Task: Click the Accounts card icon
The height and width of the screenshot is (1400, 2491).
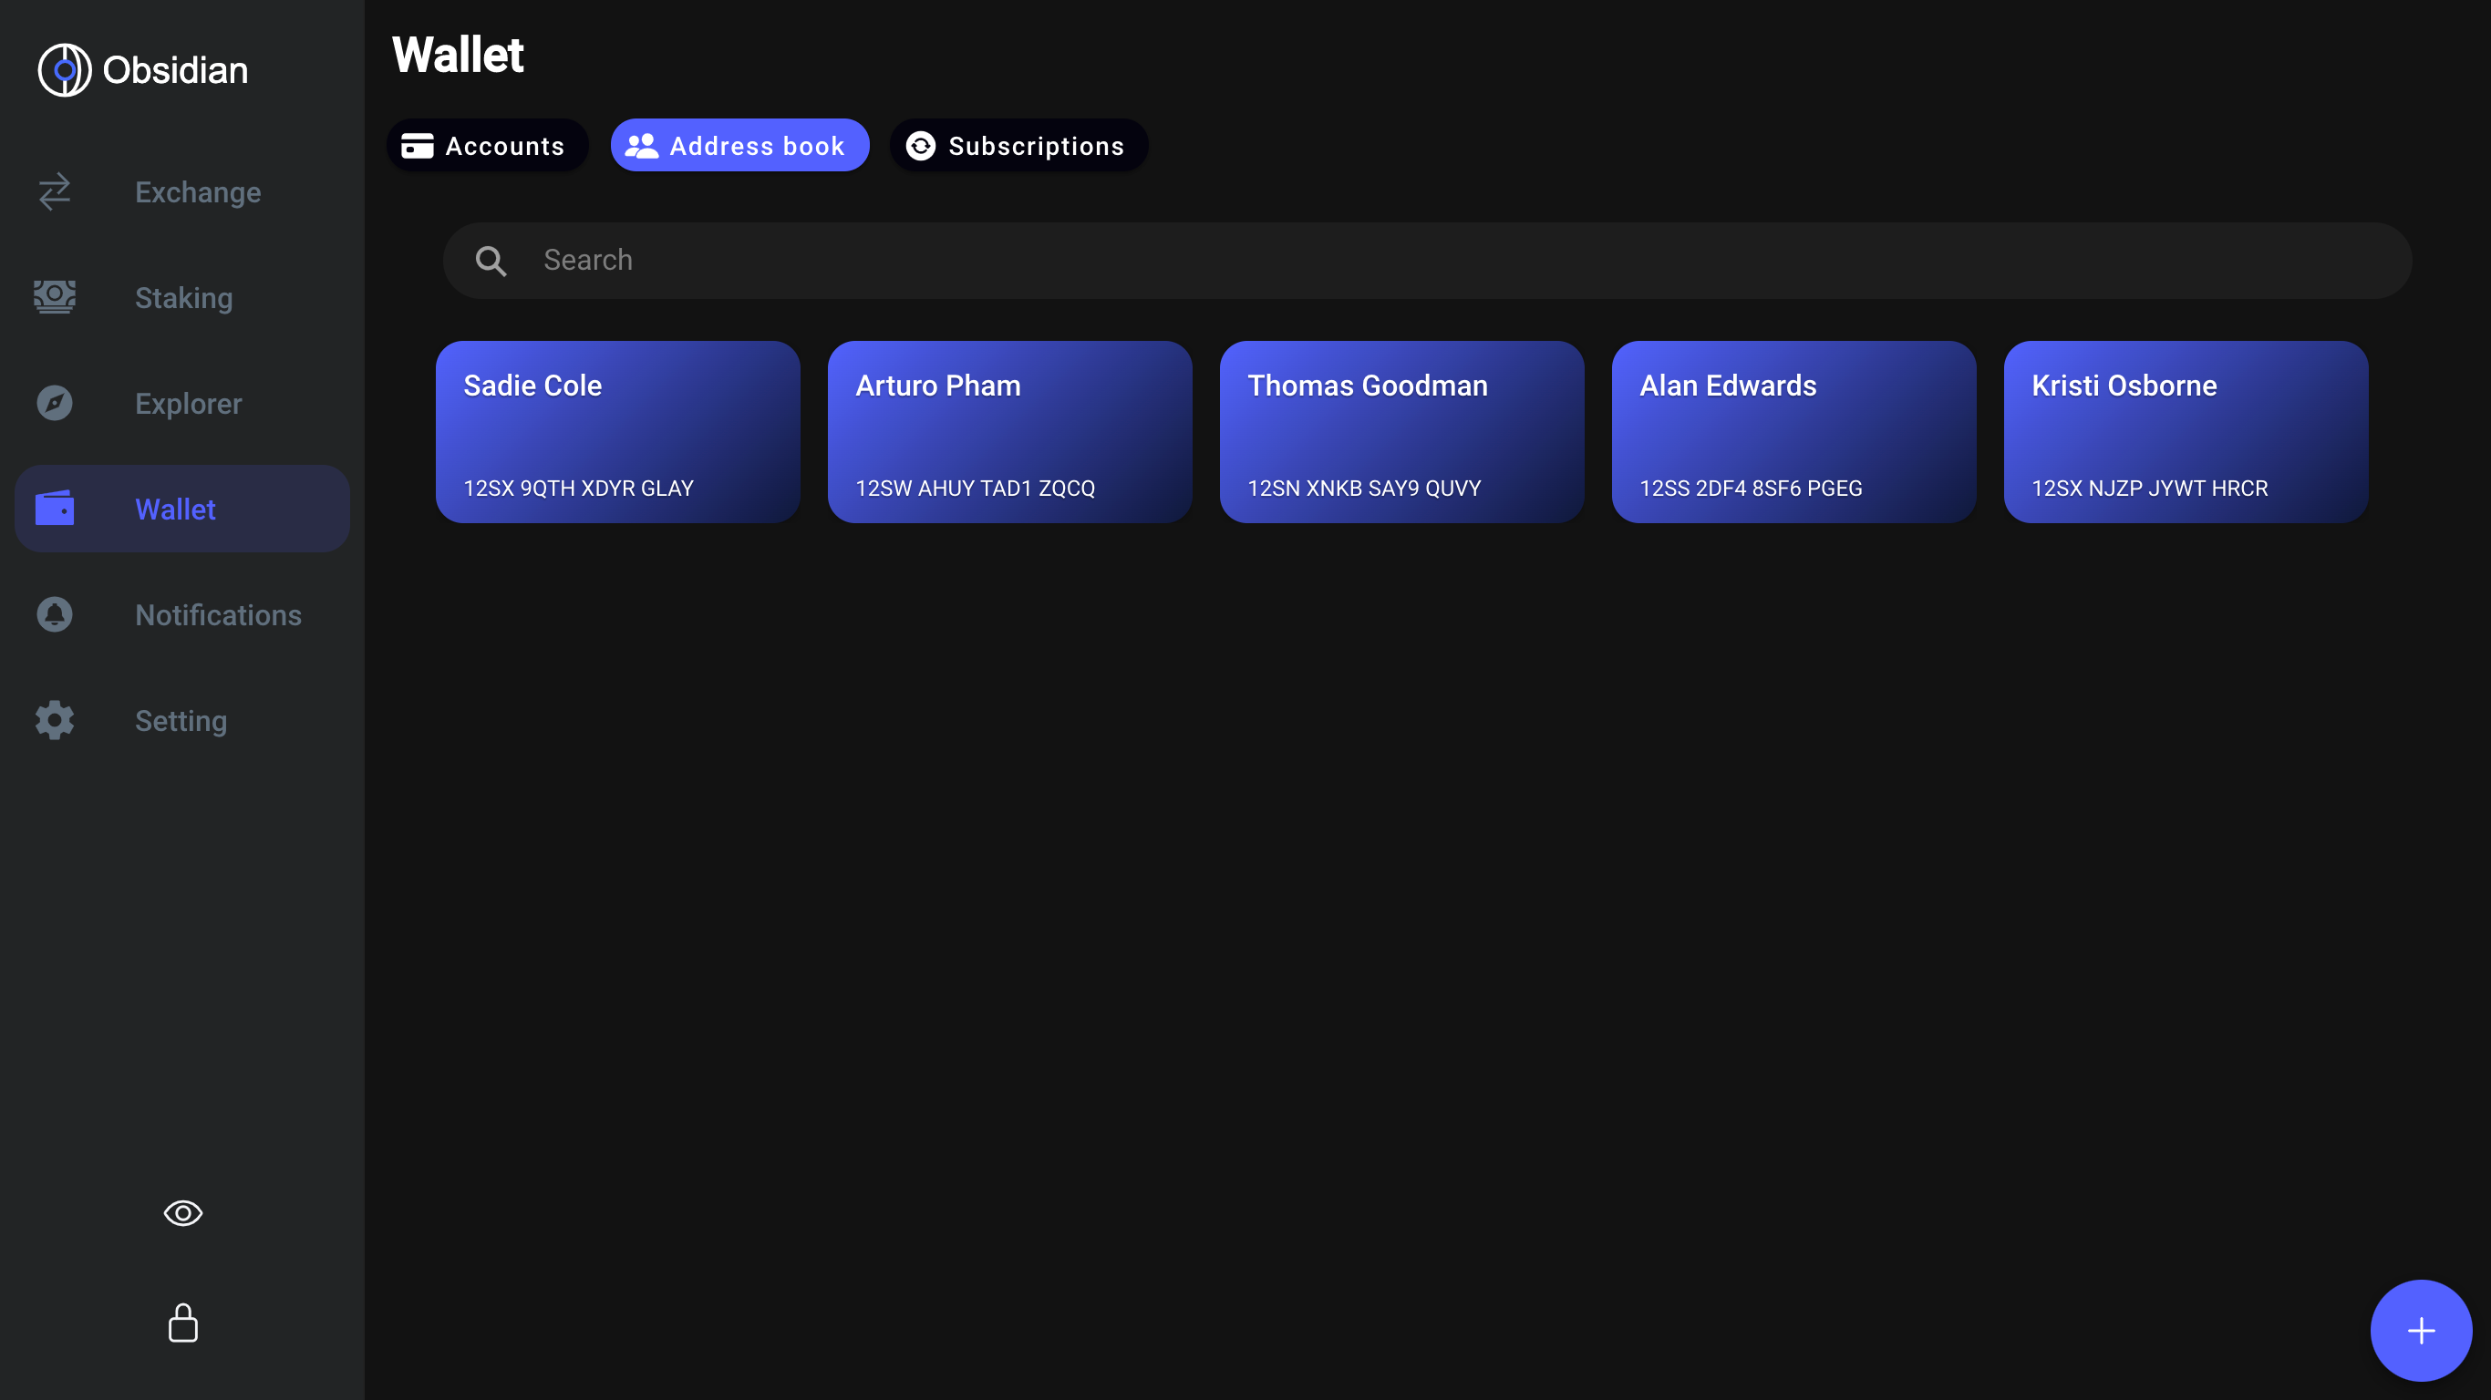Action: pos(418,146)
